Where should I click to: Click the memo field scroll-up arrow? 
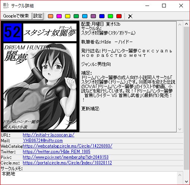(x=180, y=175)
